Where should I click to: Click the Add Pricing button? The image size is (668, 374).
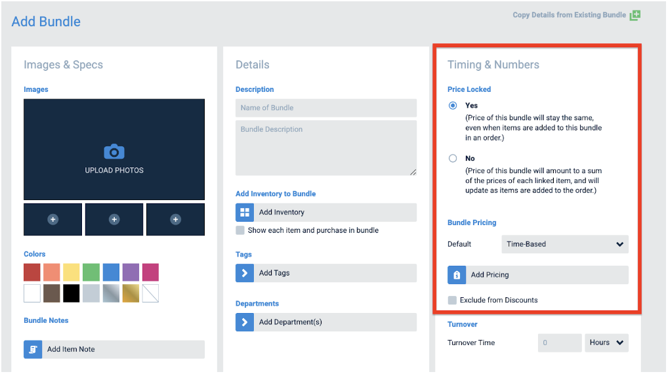[538, 275]
